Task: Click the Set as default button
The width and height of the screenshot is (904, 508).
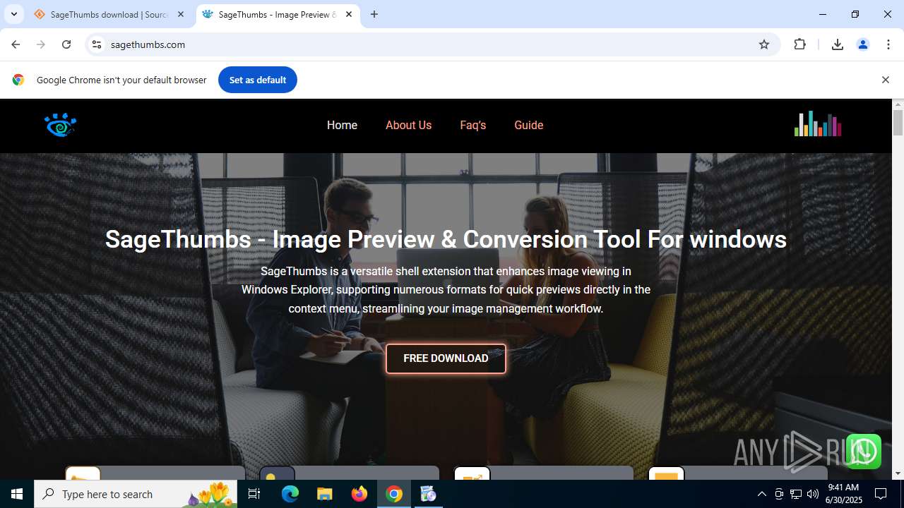Action: coord(258,80)
